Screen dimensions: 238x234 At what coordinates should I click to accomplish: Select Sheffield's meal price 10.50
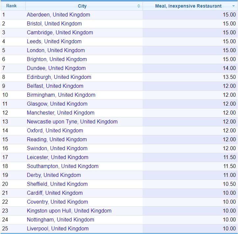click(x=229, y=184)
